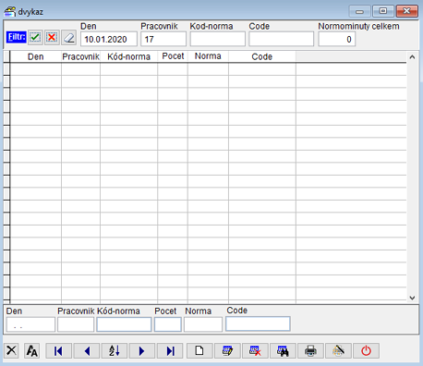
Task: Click the design tools icon beside the printer
Action: point(338,350)
